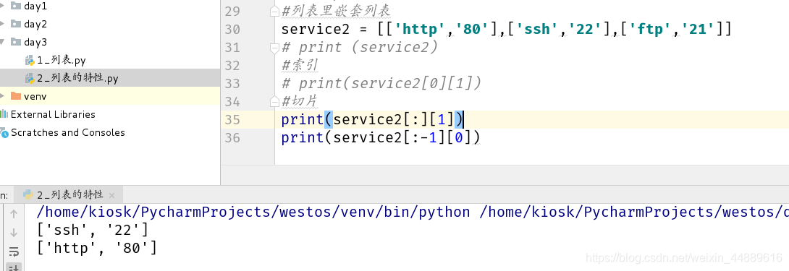789x271 pixels.
Task: Open the 1_列表.py file
Action: [62, 60]
